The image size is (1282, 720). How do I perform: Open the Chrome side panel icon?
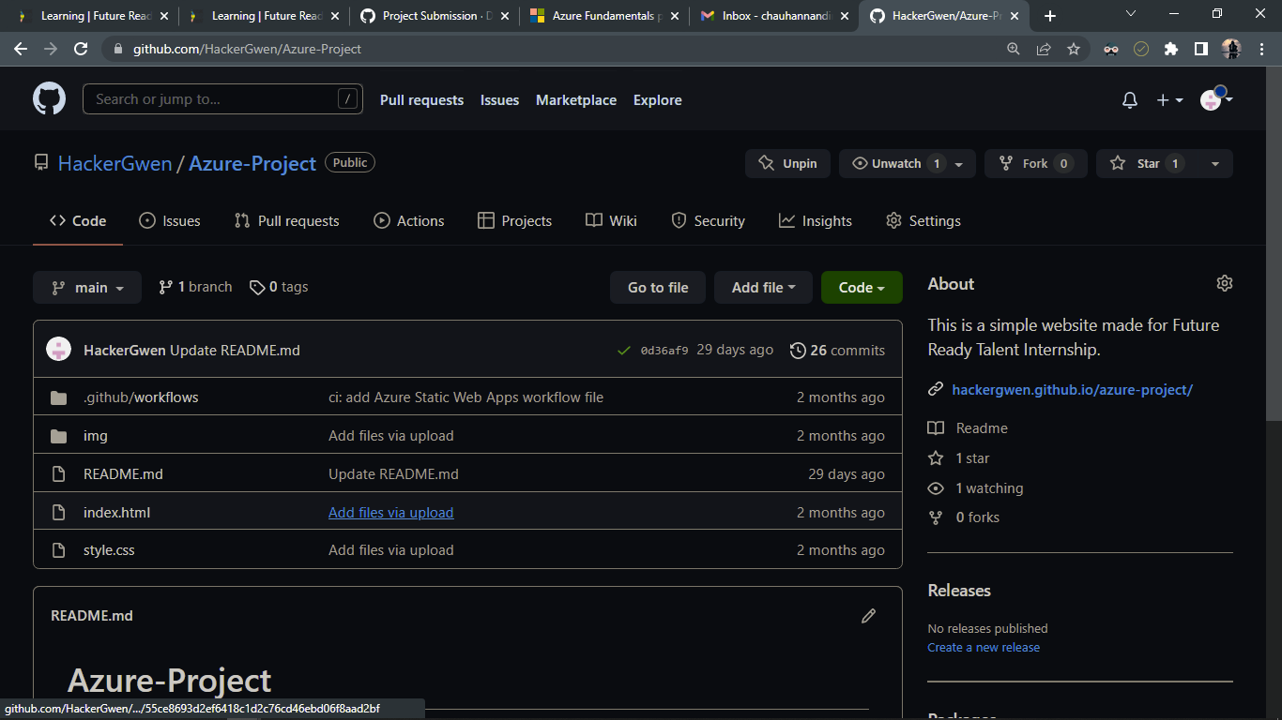1201,49
